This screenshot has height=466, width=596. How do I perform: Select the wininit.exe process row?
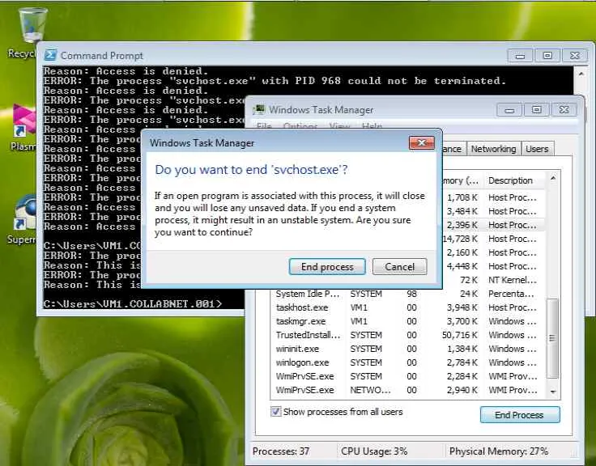pos(408,349)
